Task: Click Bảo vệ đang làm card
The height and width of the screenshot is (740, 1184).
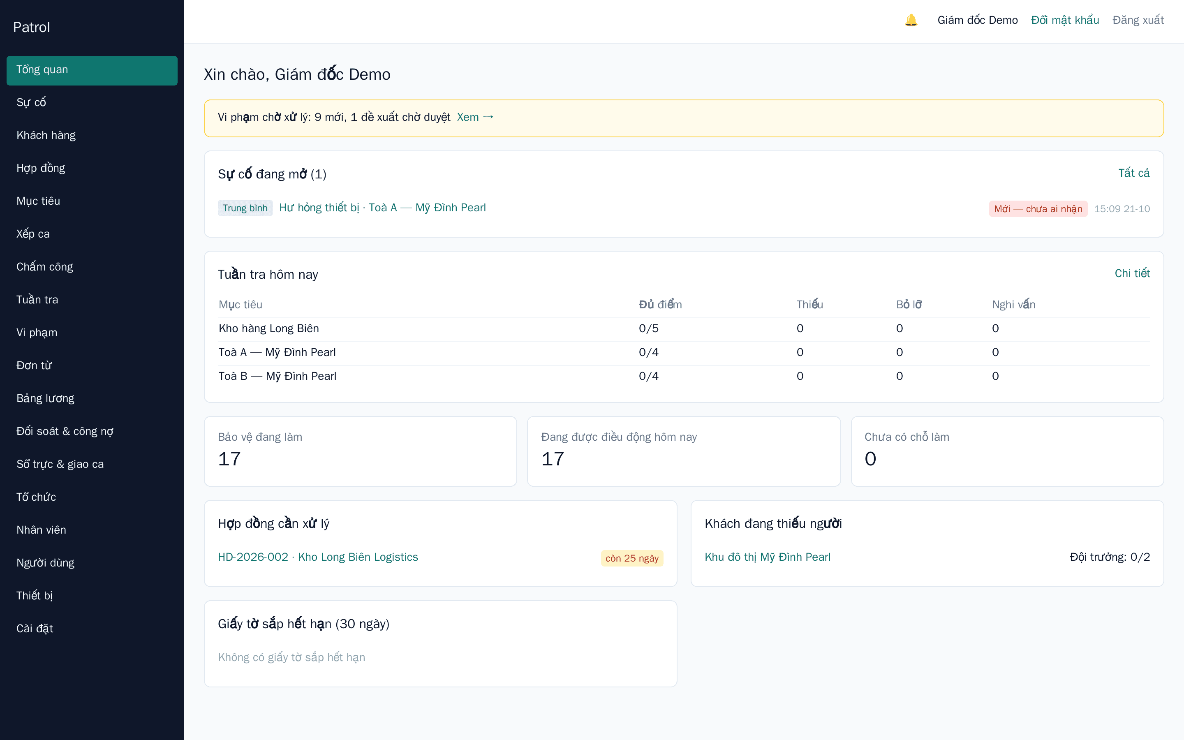Action: (360, 451)
